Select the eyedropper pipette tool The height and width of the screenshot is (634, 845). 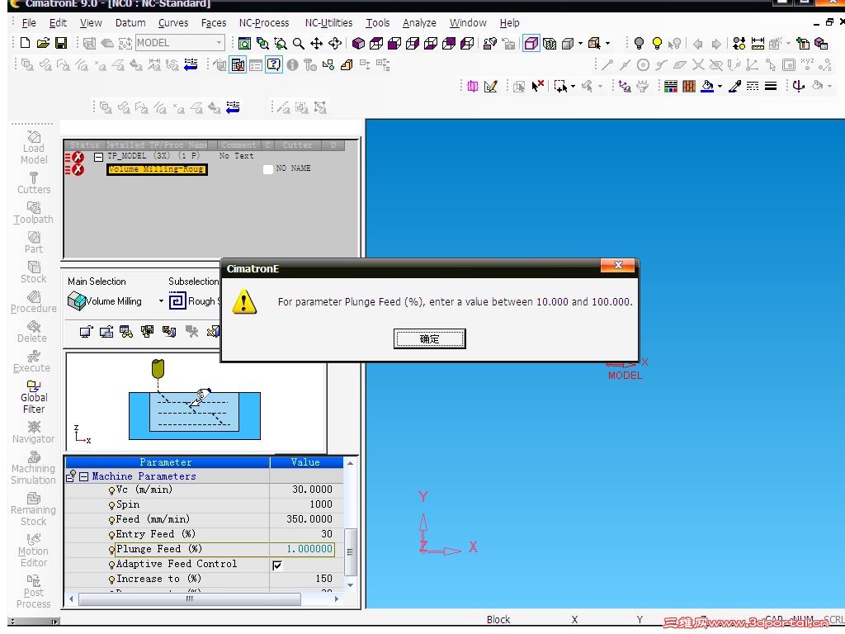[x=734, y=86]
